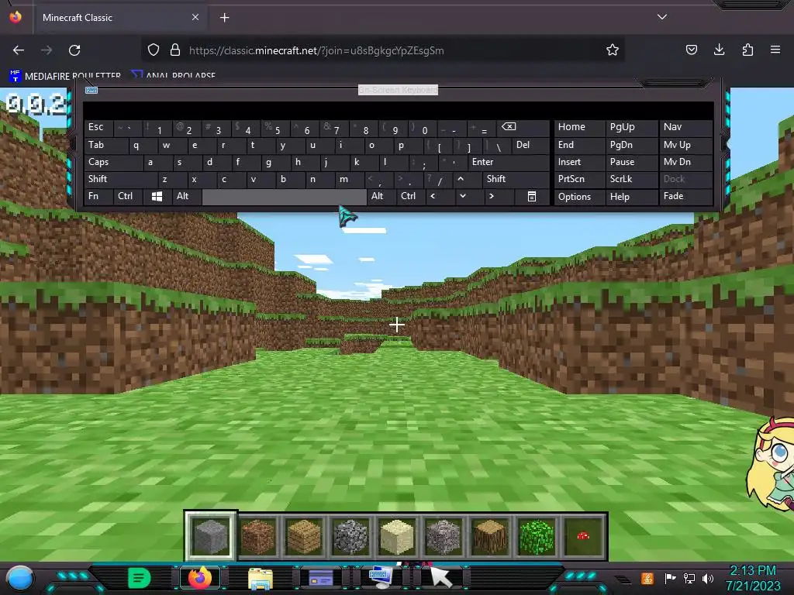The width and height of the screenshot is (794, 595).
Task: Reload the Minecraft Classic page
Action: coord(74,50)
